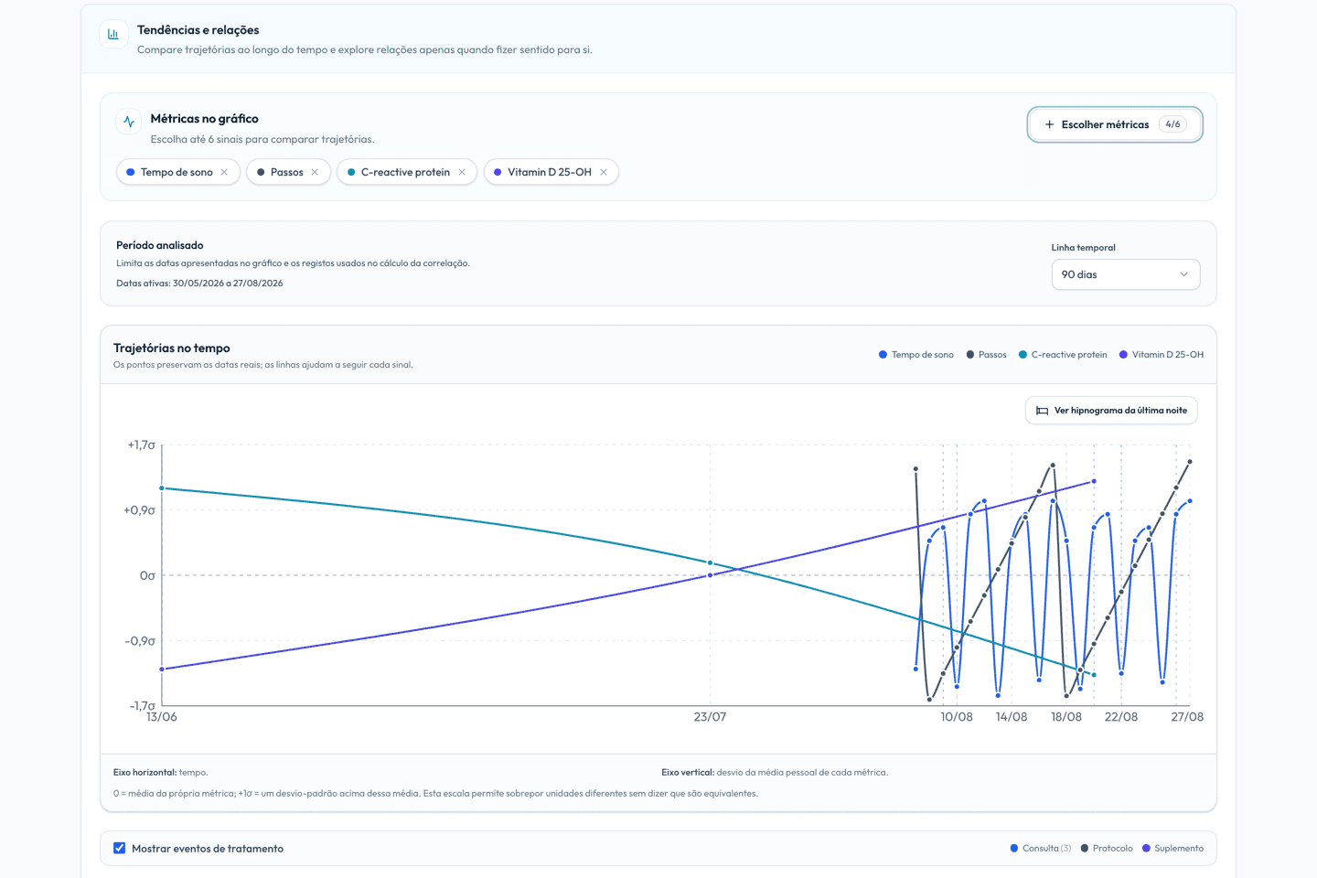Select the C-reactive protein chip label
Screen dimensions: 1317x878
click(x=405, y=172)
